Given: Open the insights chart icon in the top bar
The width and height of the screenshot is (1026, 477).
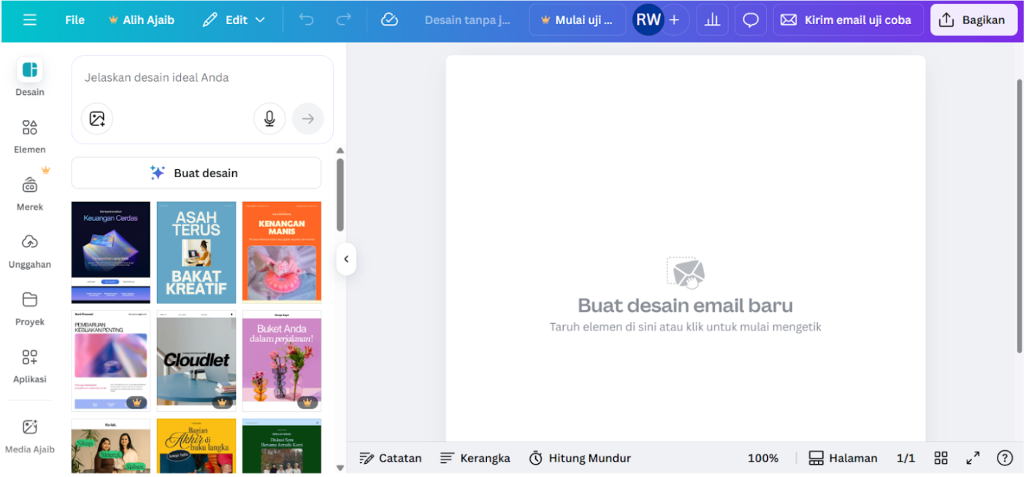Looking at the screenshot, I should tap(712, 20).
